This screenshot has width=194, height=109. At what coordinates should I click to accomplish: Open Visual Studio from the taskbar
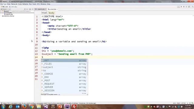(46, 107)
